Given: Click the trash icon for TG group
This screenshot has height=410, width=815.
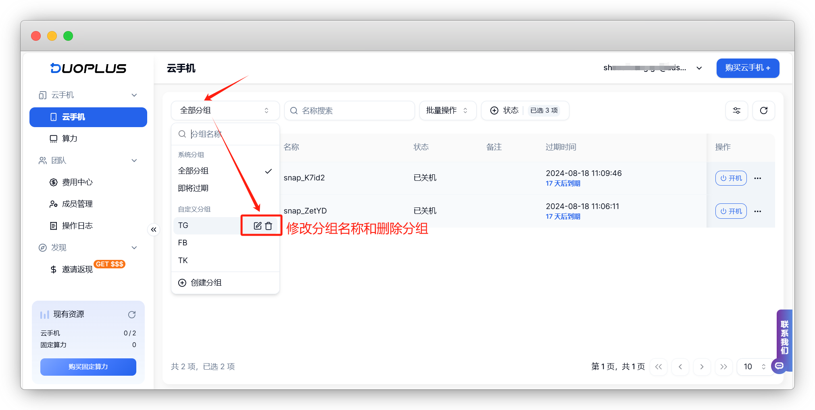Looking at the screenshot, I should pyautogui.click(x=269, y=226).
